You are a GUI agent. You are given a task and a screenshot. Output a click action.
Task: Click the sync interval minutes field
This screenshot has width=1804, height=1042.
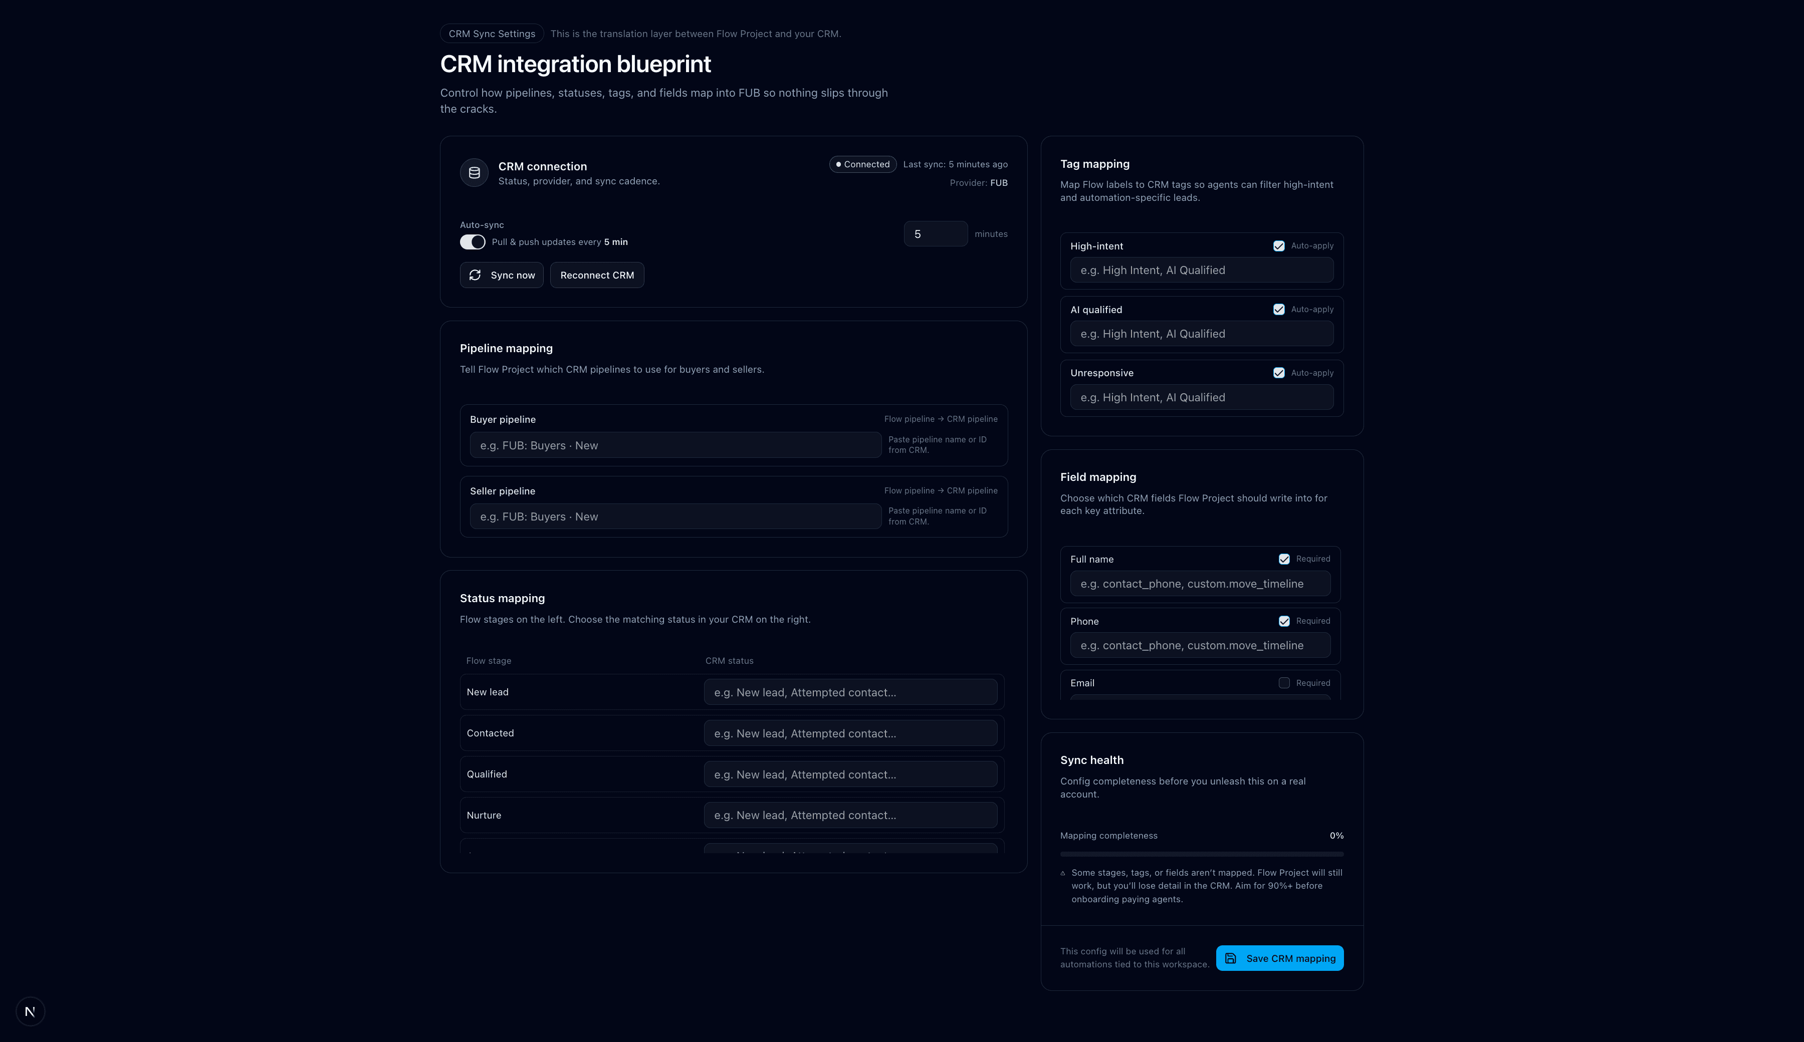tap(936, 233)
